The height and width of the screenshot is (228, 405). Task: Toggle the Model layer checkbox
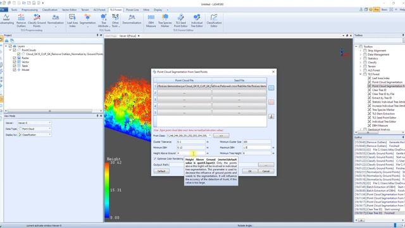(x=15, y=70)
